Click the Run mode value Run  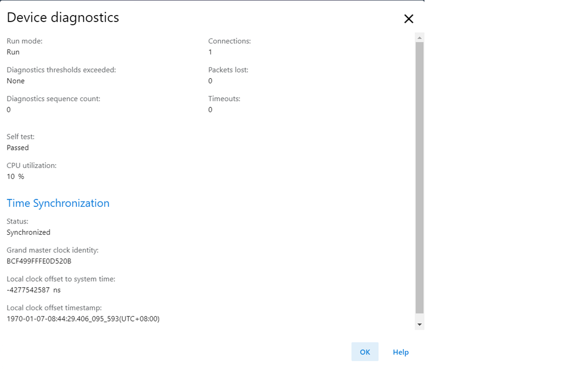13,52
